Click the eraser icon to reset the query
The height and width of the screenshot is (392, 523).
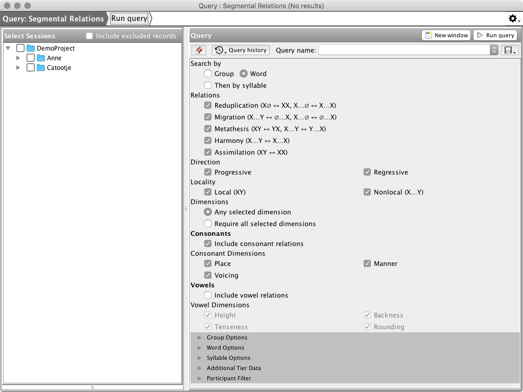click(x=198, y=50)
